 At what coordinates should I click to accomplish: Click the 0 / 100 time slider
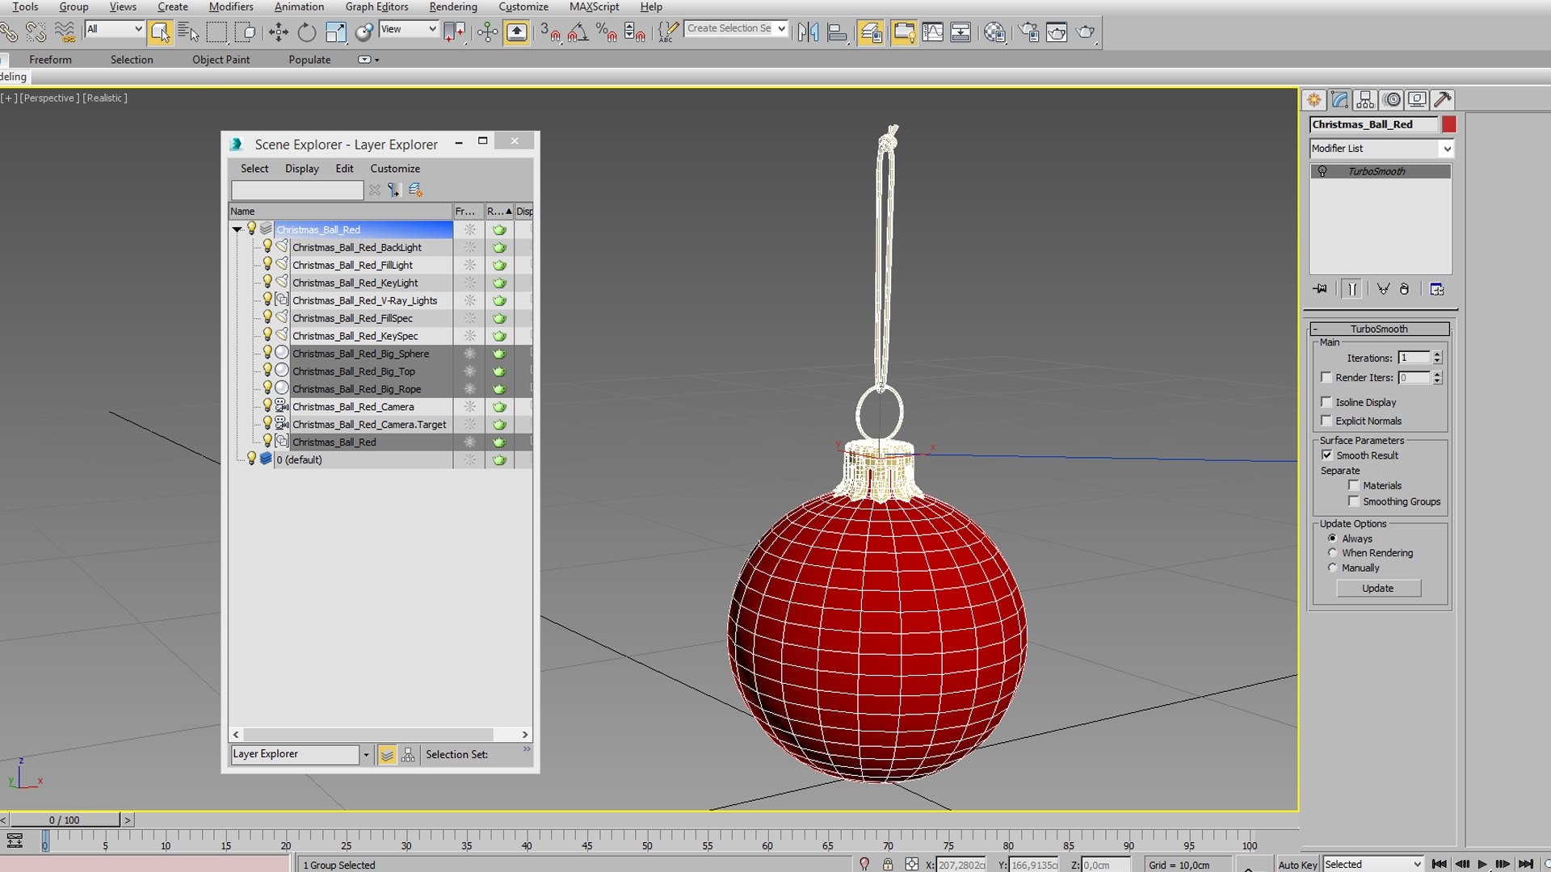tap(65, 820)
